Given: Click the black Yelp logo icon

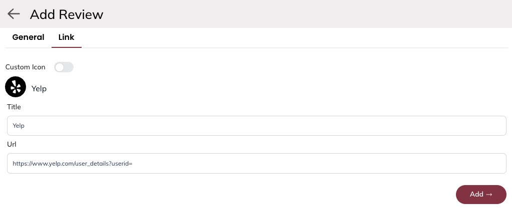Looking at the screenshot, I should [x=16, y=87].
